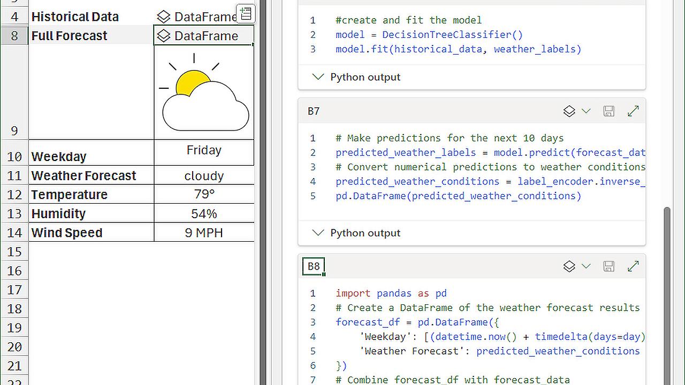The height and width of the screenshot is (385, 685).
Task: Click the save icon on the B7 code pane
Action: (608, 111)
